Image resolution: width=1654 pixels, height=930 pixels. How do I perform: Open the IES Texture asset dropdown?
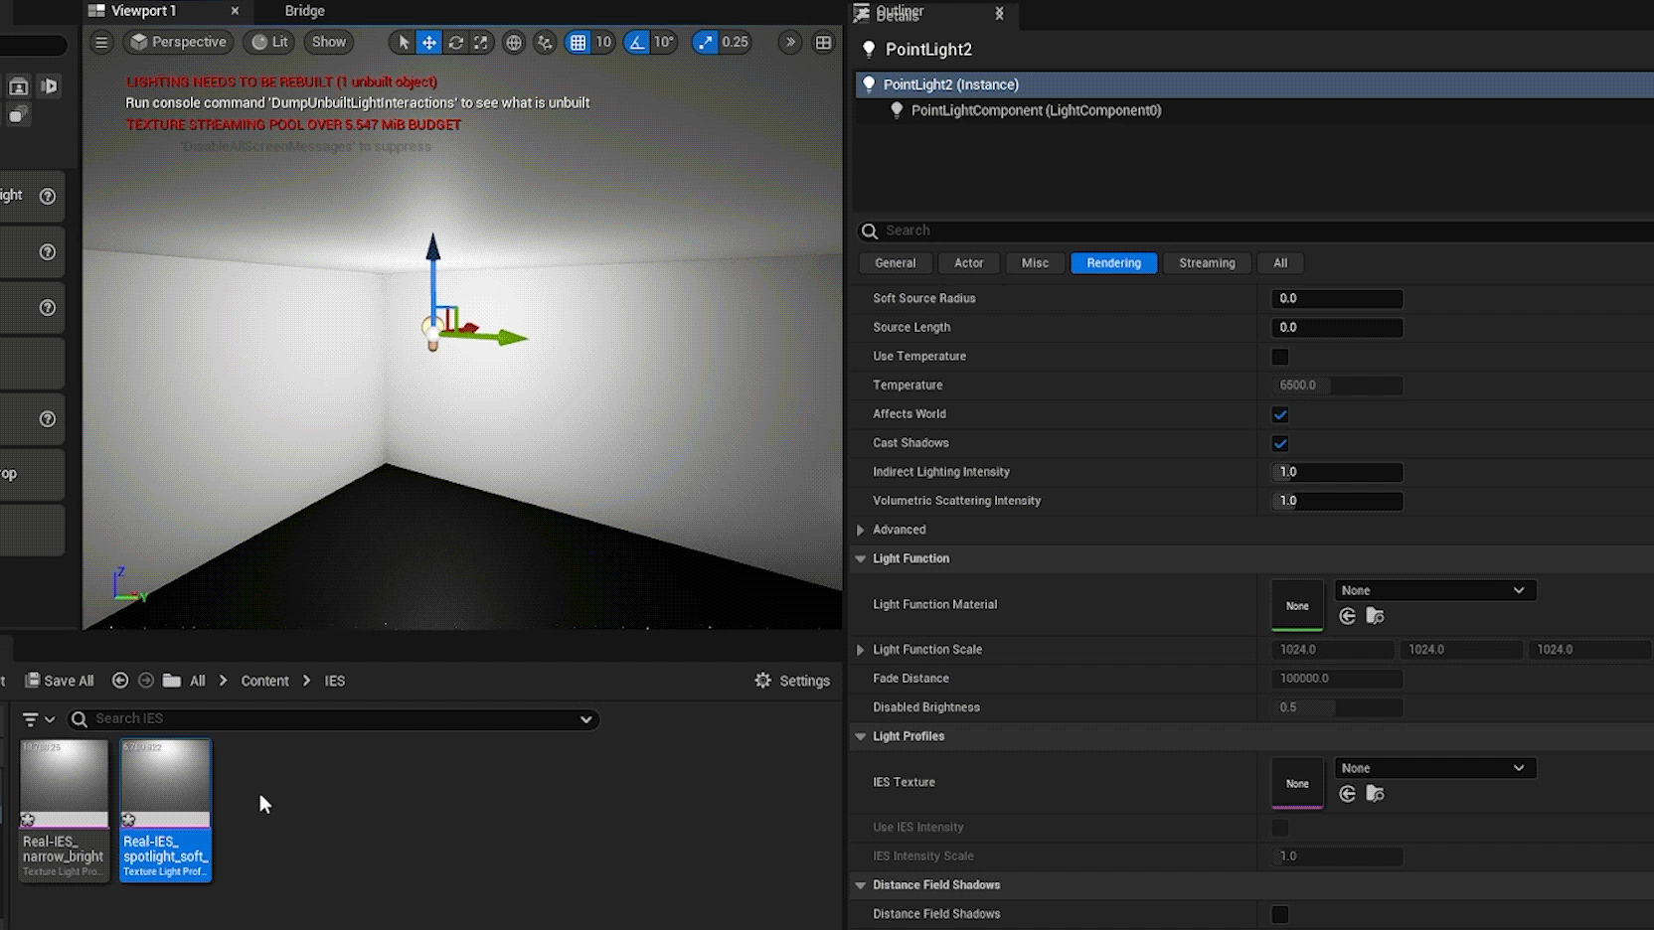1434,768
